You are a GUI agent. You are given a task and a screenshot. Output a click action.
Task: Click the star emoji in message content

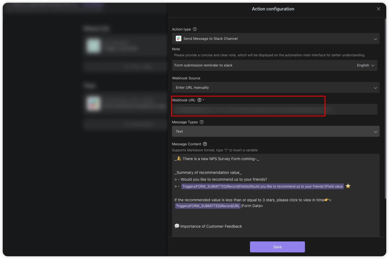tap(348, 186)
